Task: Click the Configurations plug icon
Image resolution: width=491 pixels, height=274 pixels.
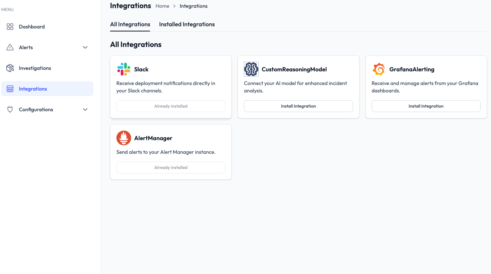Action: (10, 109)
